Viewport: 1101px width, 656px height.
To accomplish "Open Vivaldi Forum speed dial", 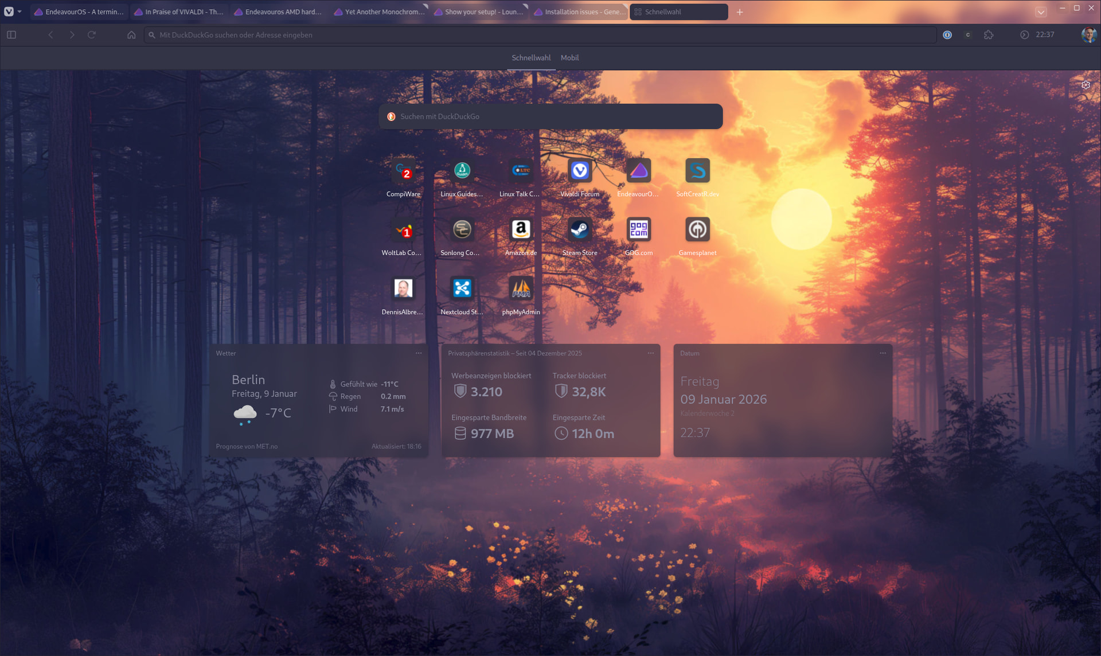I will tap(579, 171).
